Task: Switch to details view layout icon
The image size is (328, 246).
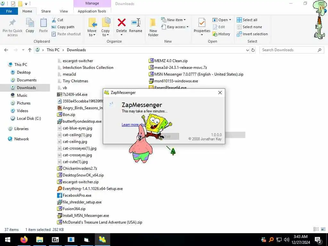Action: 316,229
